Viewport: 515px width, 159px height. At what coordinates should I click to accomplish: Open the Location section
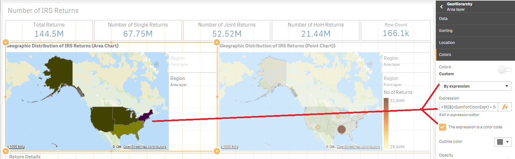click(x=475, y=43)
